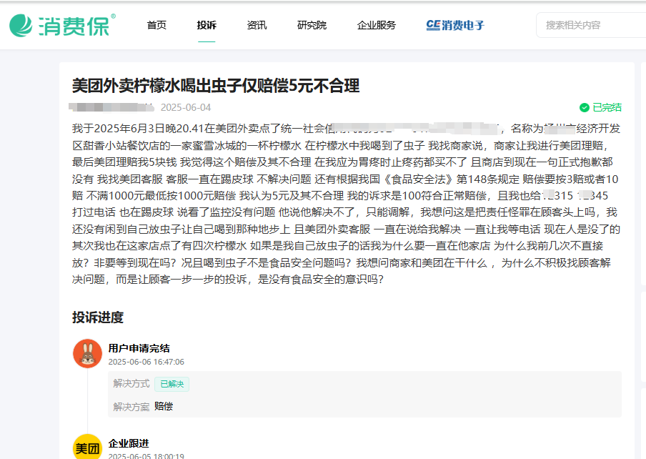This screenshot has height=459, width=646.
Task: Click the yellow 美团 avatar
Action: [87, 447]
